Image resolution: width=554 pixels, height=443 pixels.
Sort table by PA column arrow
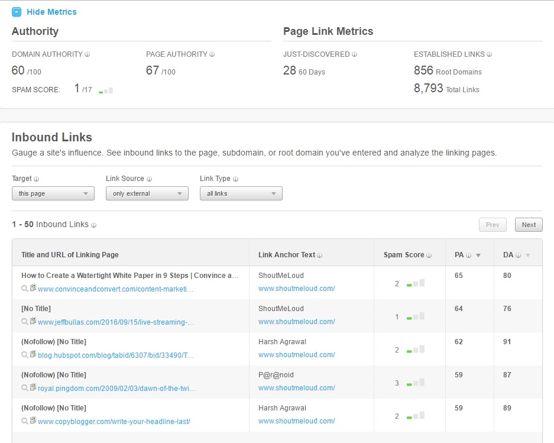[x=478, y=256]
